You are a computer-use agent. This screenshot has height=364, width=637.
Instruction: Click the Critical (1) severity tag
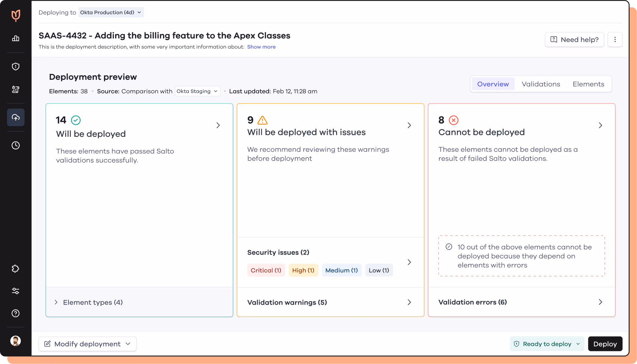click(x=266, y=270)
